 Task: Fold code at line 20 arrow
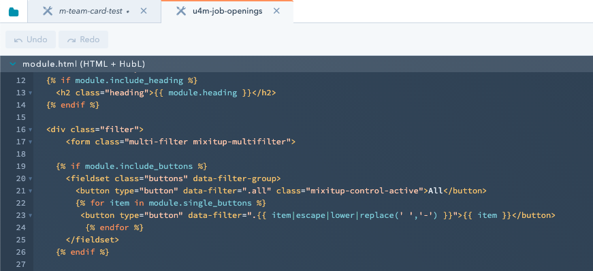[30, 178]
